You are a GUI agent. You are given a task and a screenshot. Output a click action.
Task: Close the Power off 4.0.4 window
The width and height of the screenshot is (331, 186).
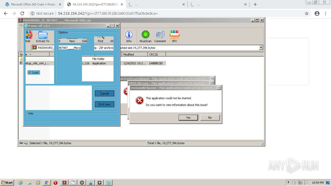click(117, 26)
